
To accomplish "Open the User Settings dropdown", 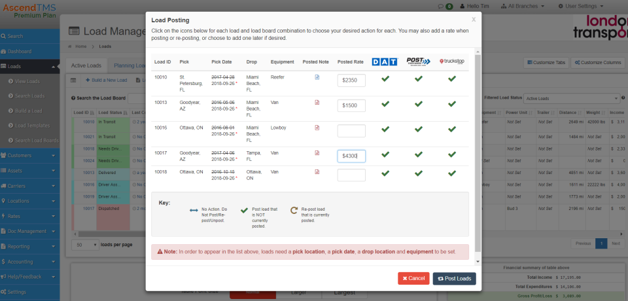I will point(581,7).
